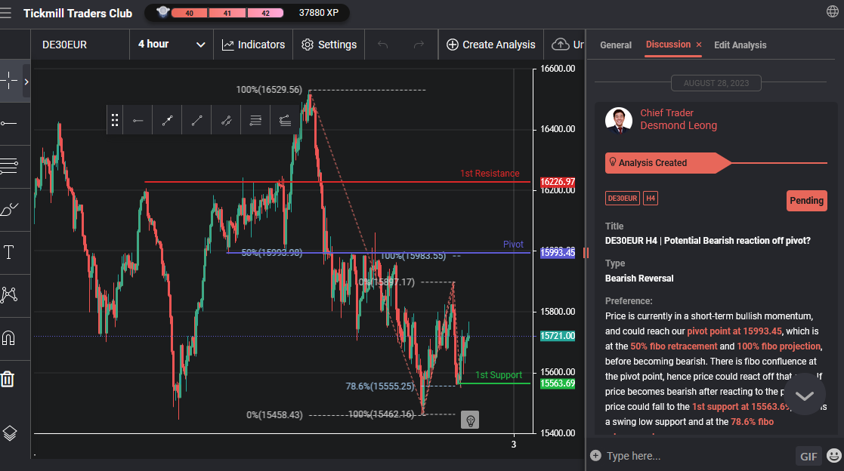This screenshot has width=844, height=471.
Task: Click the Pending status badge
Action: click(806, 201)
